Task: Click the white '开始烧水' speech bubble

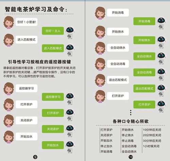Action: (x=118, y=32)
